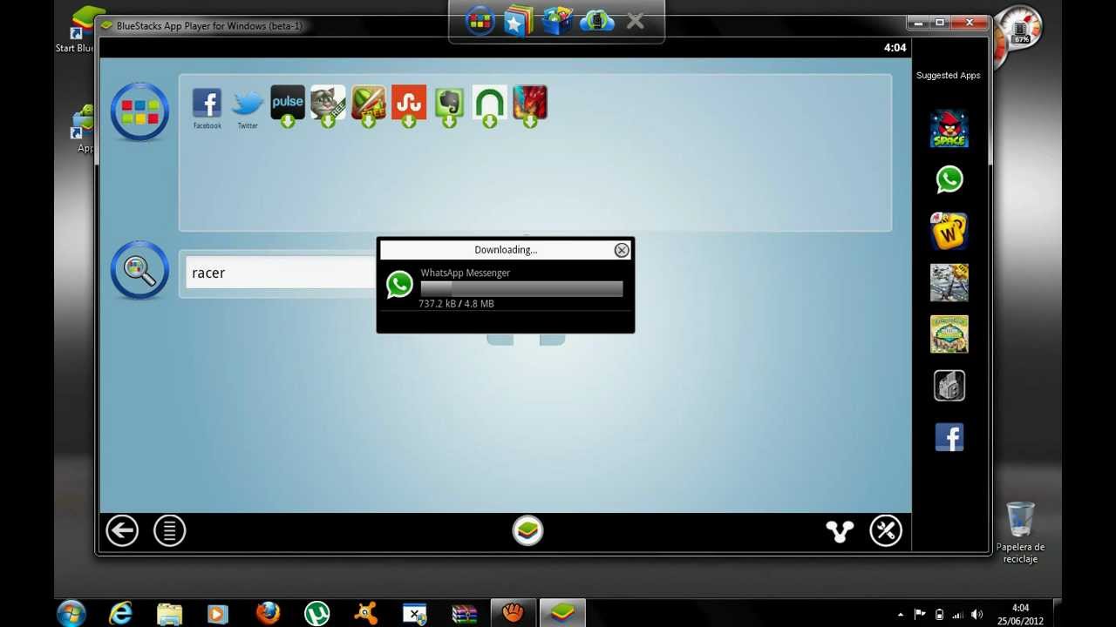The image size is (1116, 627).
Task: Open the BlueStacks menu button
Action: [169, 530]
